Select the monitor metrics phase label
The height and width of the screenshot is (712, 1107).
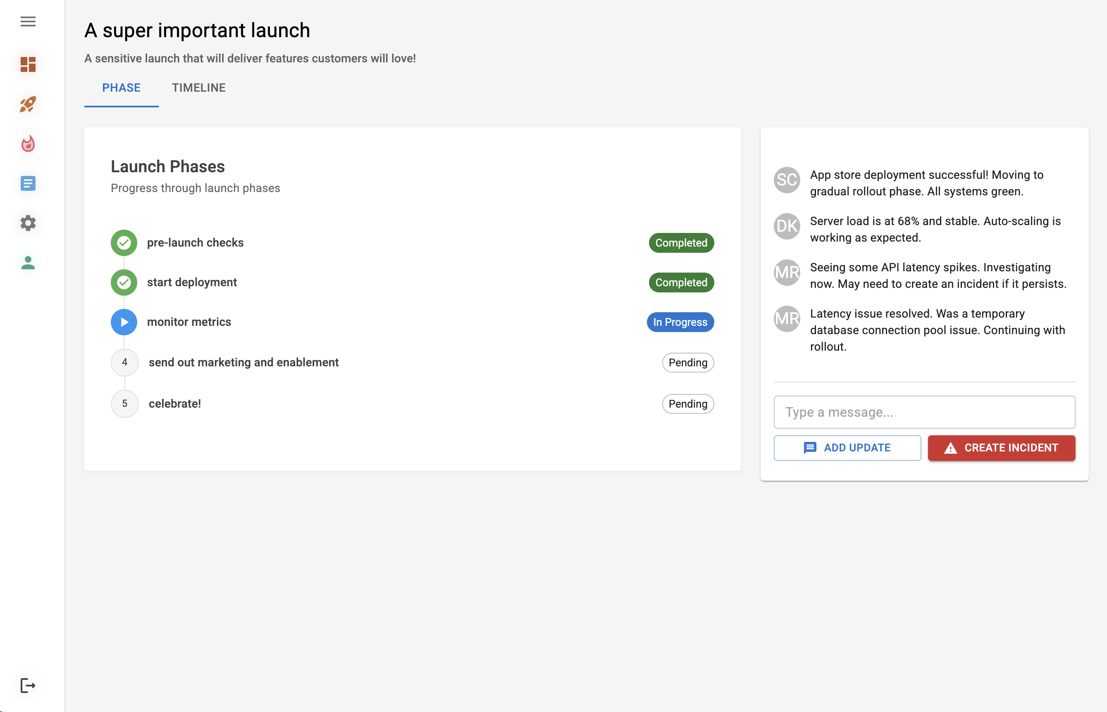pos(189,322)
